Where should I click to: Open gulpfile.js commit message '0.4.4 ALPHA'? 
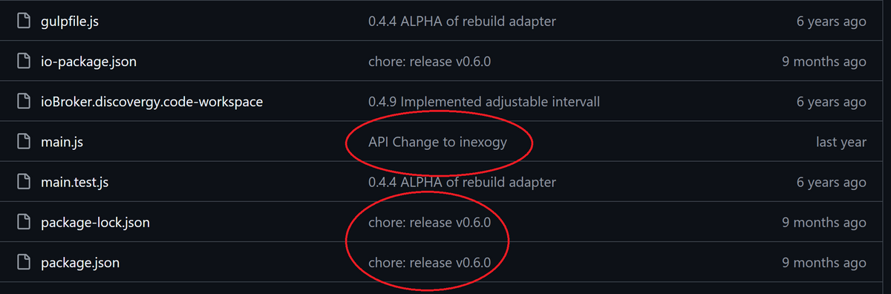462,22
